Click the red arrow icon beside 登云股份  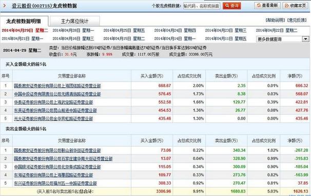coord(5,6)
